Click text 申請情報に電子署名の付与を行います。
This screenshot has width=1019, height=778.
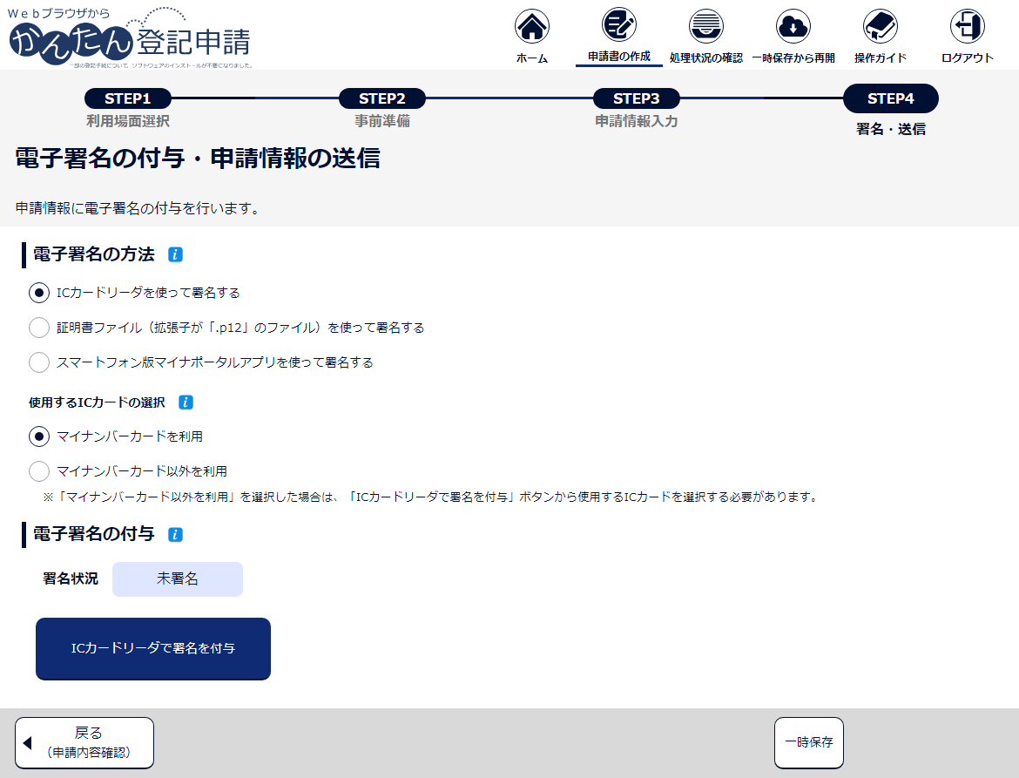pos(137,208)
